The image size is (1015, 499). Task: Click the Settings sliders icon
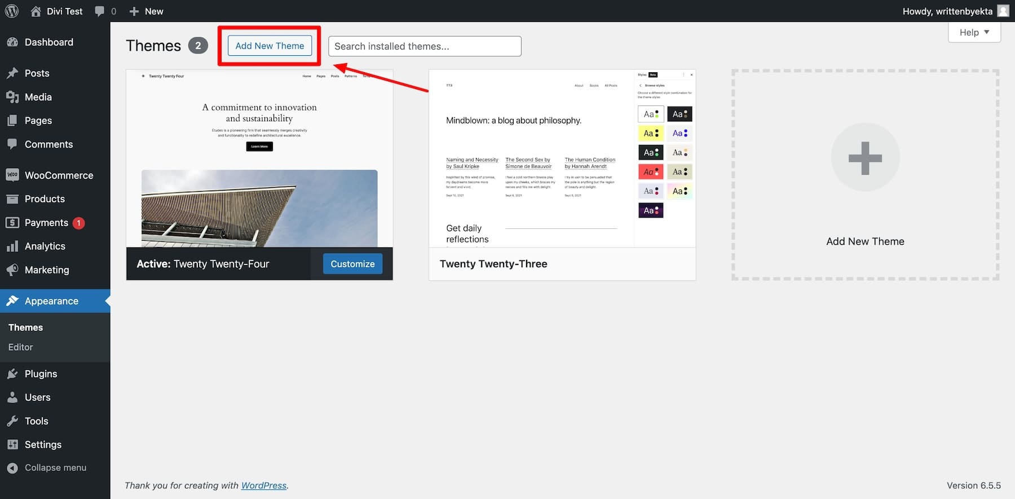(12, 445)
